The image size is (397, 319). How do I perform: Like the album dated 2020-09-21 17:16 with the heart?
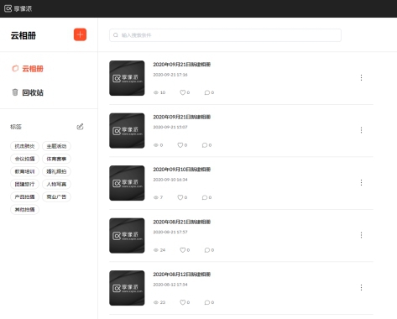(182, 92)
